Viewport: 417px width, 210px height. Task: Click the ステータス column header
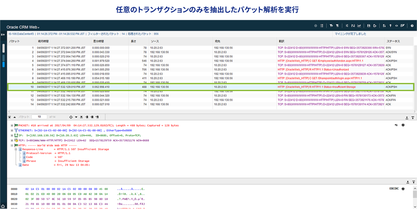point(393,41)
